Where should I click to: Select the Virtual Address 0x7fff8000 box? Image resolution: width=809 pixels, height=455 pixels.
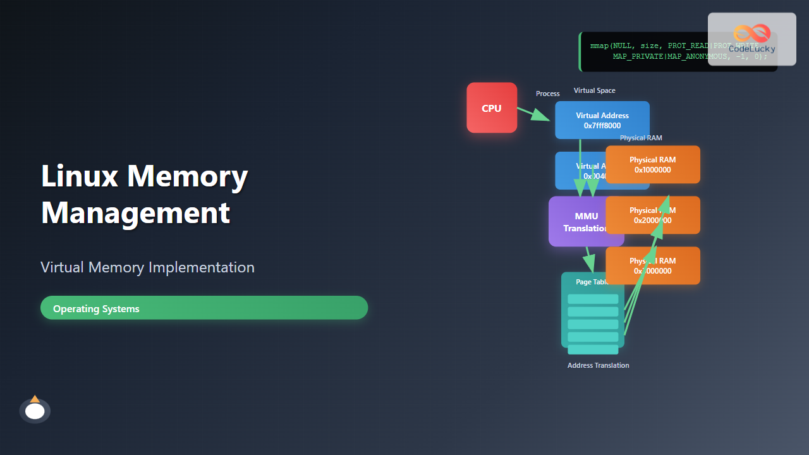602,120
